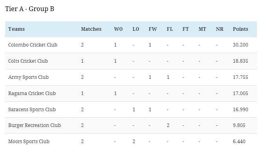Click the FW column header
This screenshot has height=166, width=262.
[x=152, y=29]
